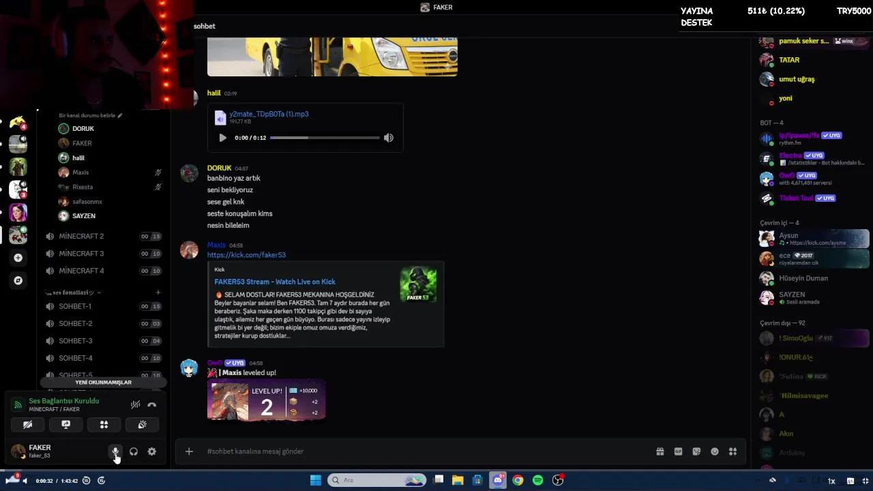
Task: Open discover servers compass icon
Action: pyautogui.click(x=18, y=280)
